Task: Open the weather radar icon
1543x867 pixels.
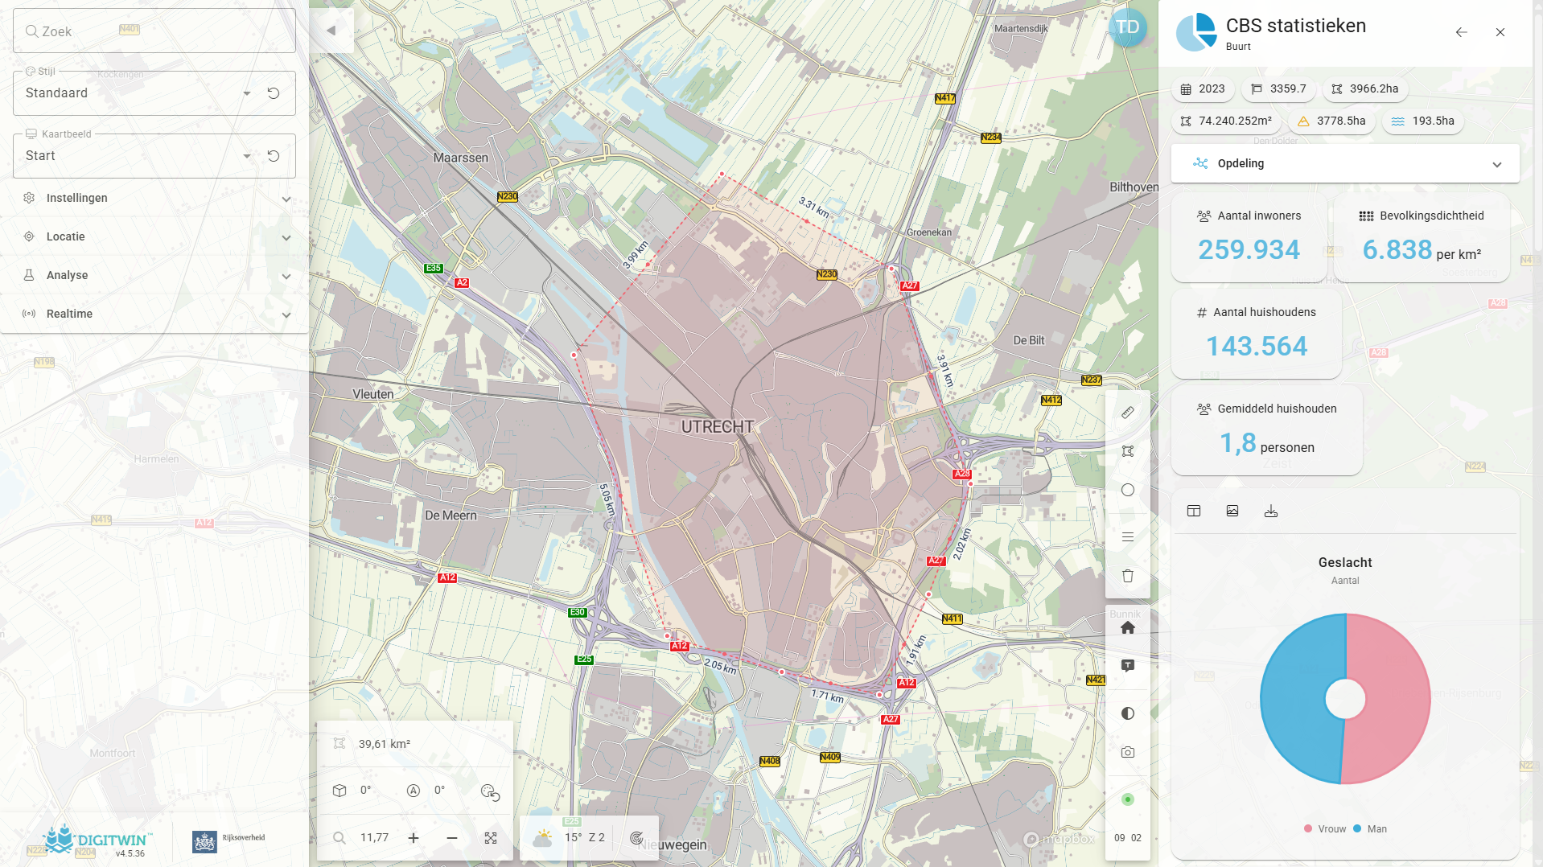Action: (x=636, y=838)
